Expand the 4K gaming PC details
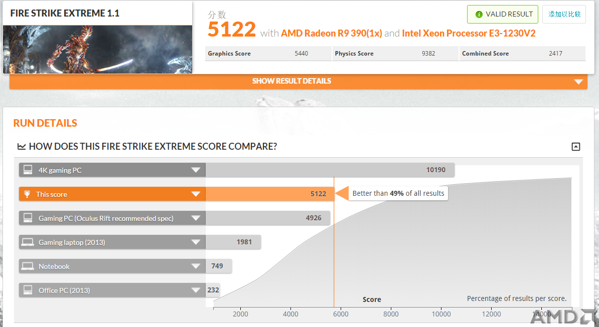 click(x=196, y=170)
